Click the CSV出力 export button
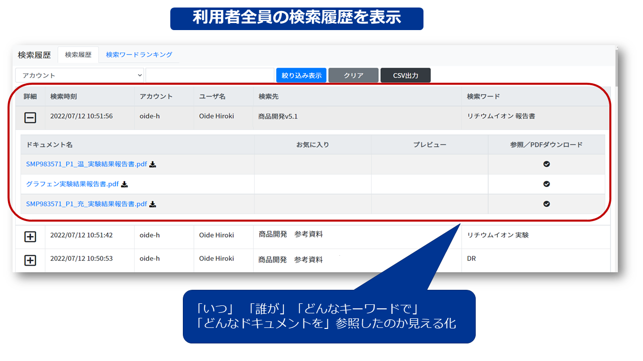Screen dimensions: 643x361 tap(405, 75)
